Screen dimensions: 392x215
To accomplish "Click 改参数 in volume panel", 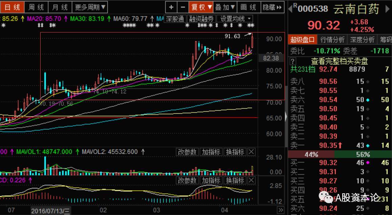I will (x=187, y=152).
